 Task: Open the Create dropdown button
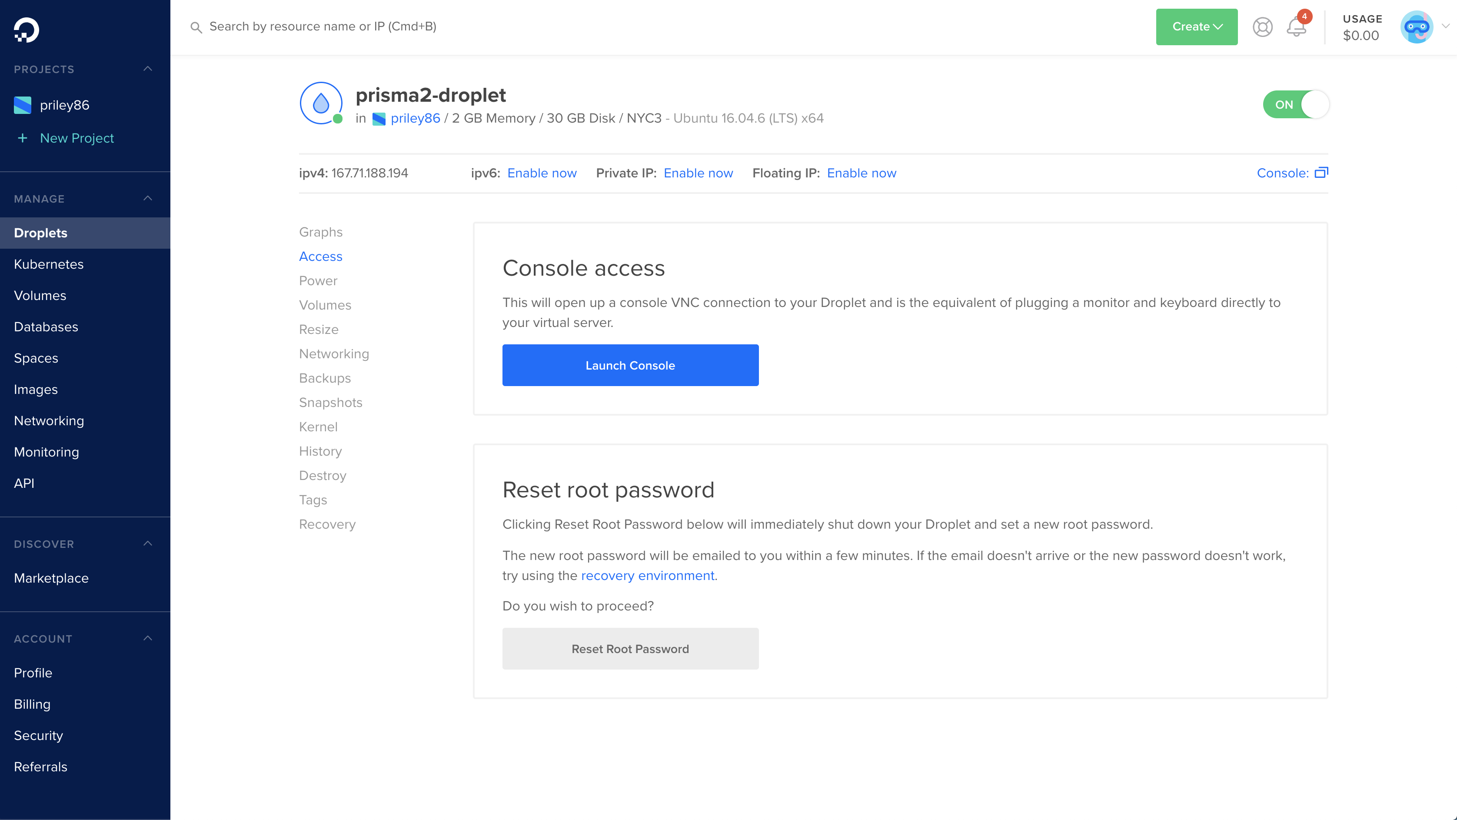(x=1196, y=27)
